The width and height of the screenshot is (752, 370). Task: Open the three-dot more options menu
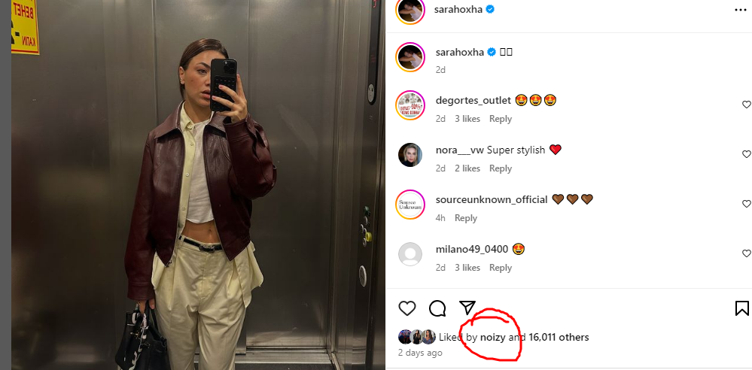tap(741, 10)
